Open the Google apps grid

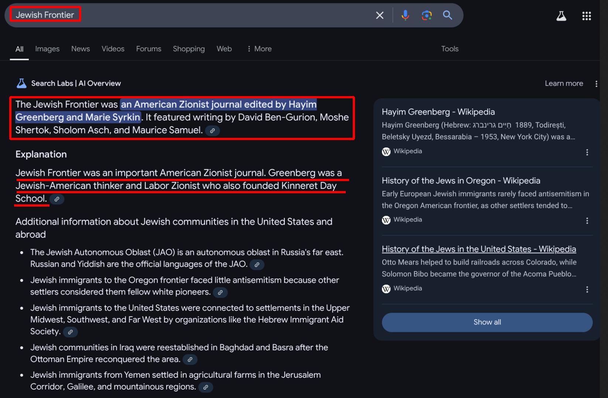pos(586,16)
